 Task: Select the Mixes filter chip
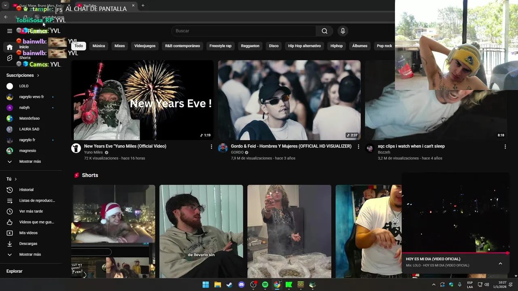click(x=119, y=46)
